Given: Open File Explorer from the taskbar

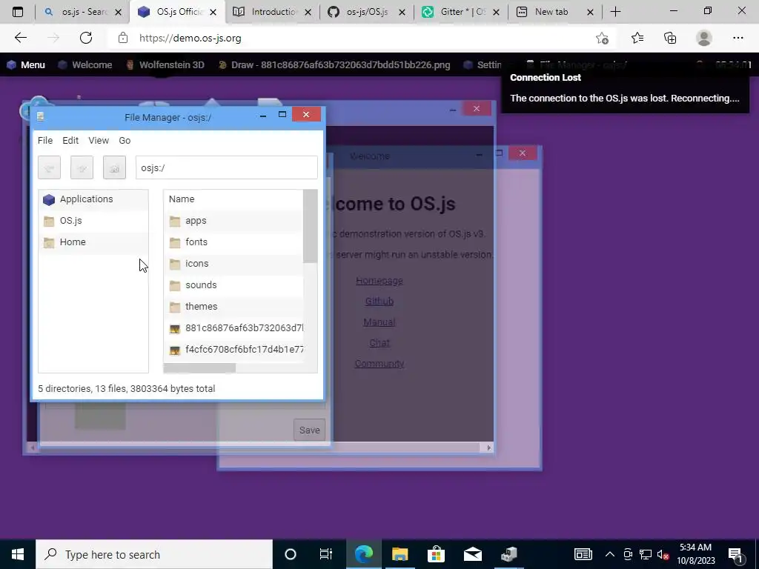Looking at the screenshot, I should point(400,554).
